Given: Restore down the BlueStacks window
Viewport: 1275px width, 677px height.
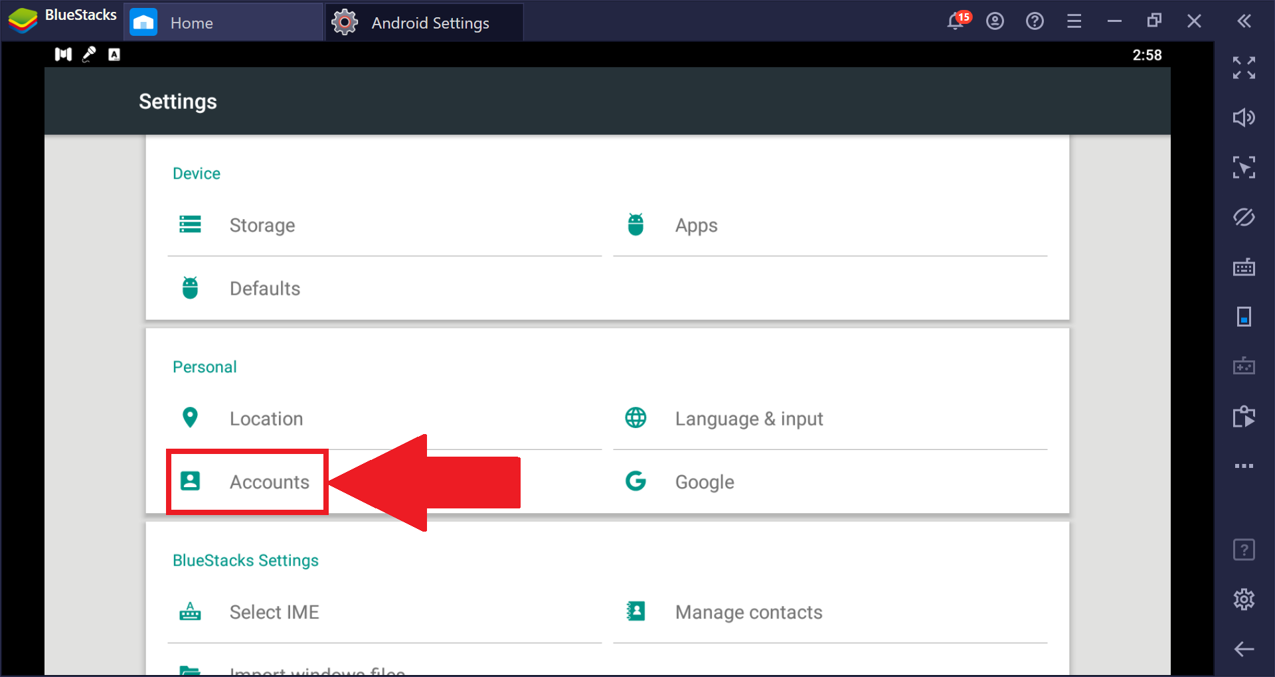Looking at the screenshot, I should pyautogui.click(x=1154, y=21).
